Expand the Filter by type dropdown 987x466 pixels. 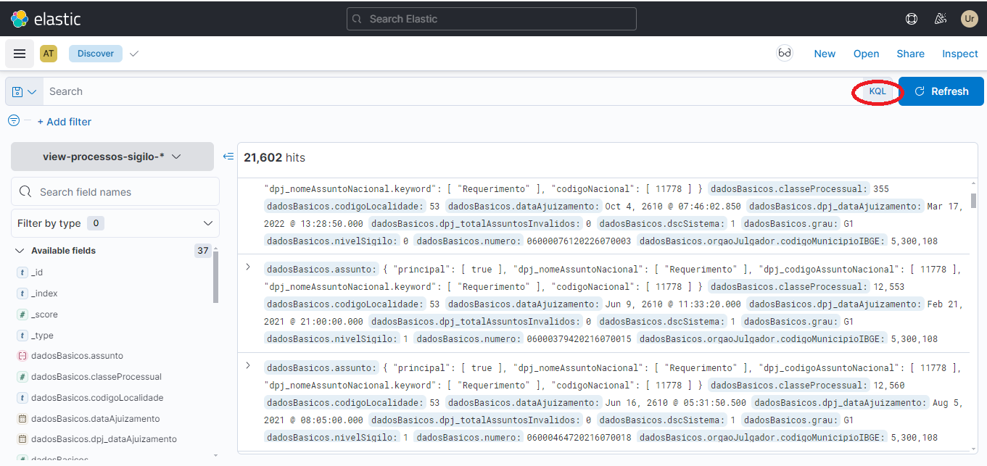[x=115, y=223]
